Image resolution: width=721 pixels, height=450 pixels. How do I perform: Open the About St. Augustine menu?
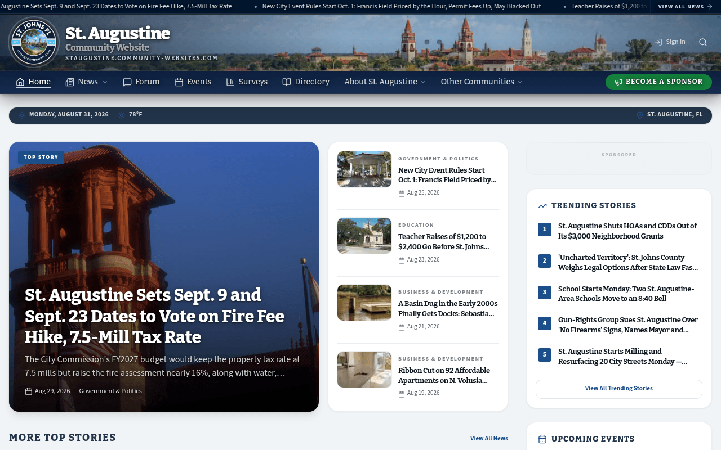(385, 82)
